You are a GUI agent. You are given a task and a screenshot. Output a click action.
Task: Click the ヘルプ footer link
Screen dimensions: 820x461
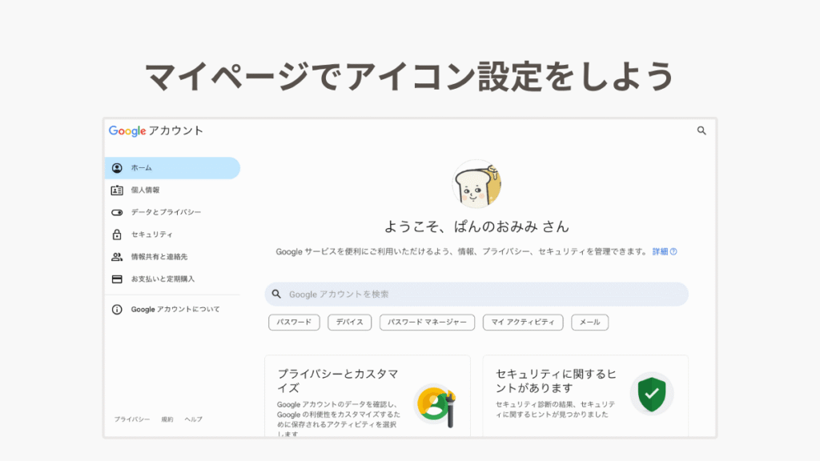tap(194, 419)
